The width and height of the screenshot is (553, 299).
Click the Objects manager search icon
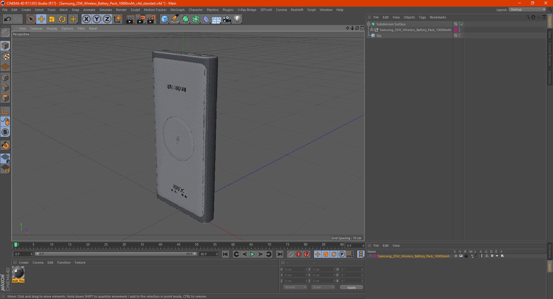(x=528, y=17)
